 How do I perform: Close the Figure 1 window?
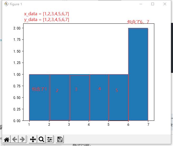point(165,4)
